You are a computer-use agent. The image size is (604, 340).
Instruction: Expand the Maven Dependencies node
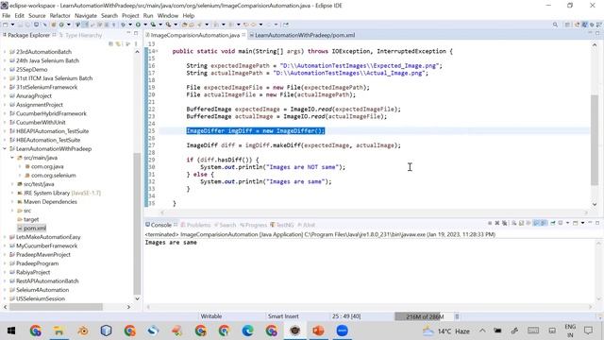tap(12, 201)
